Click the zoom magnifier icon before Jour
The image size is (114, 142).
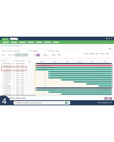84,54
